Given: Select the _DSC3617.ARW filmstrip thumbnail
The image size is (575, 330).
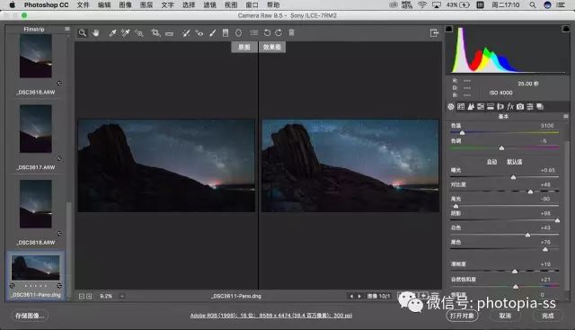Looking at the screenshot, I should point(36,129).
